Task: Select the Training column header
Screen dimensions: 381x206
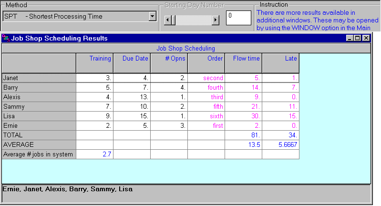Action: click(x=95, y=59)
